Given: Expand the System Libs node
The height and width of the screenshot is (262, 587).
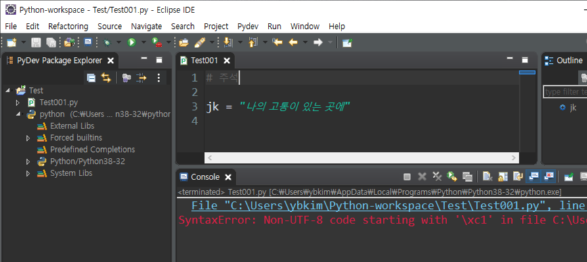Looking at the screenshot, I should (28, 174).
